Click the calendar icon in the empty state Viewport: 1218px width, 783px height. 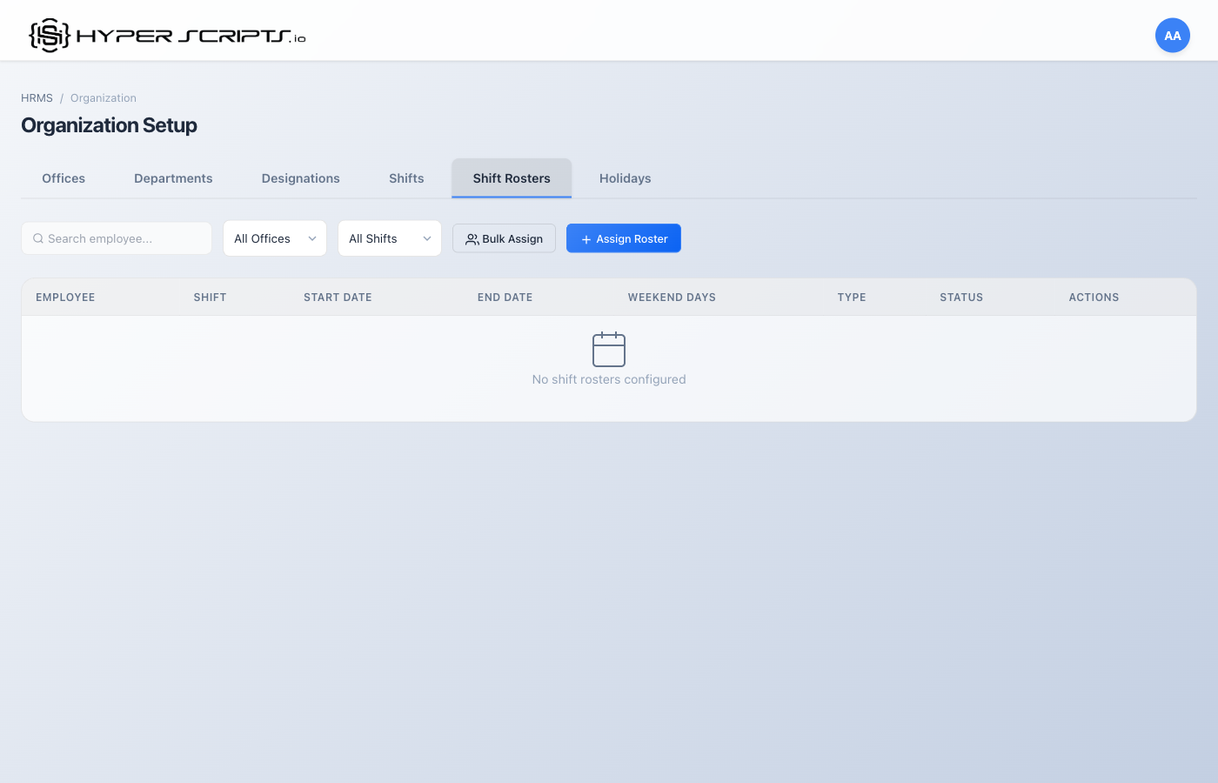pos(609,349)
